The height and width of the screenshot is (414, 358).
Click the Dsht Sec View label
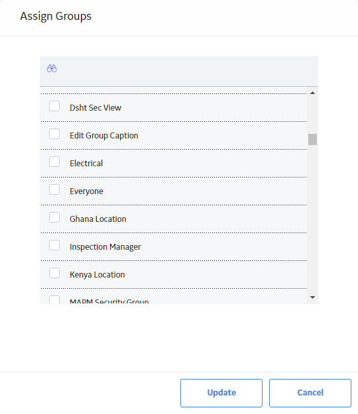tap(95, 108)
